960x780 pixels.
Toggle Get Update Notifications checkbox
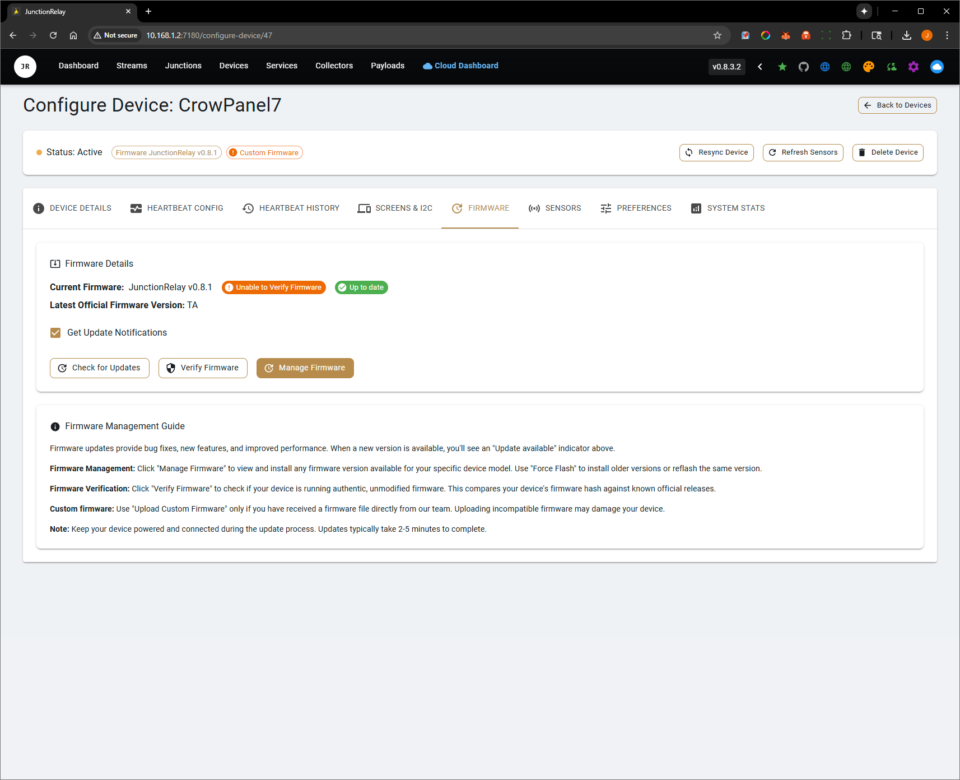[55, 333]
